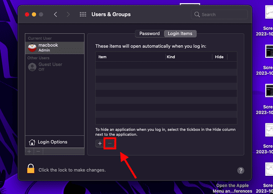
Task: Click the first empty row in login items list
Action: pos(166,65)
